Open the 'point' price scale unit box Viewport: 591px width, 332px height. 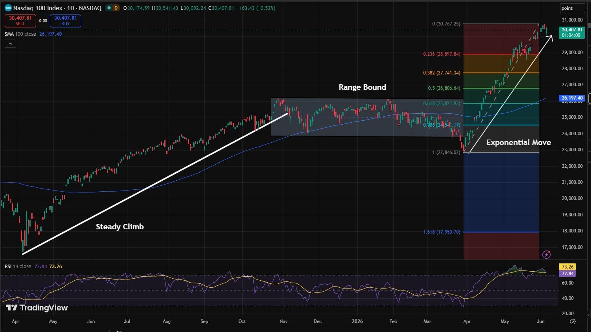572,8
